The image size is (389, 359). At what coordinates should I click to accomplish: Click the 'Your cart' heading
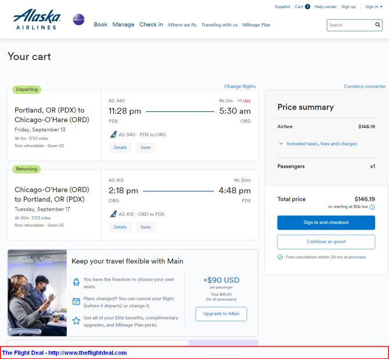[x=29, y=56]
